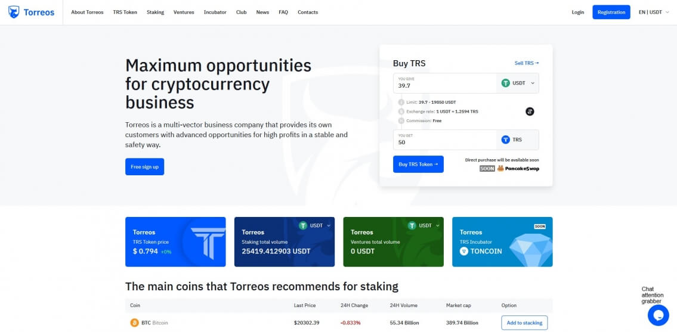Screen dimensions: 677x332
Task: Click the Limit info icon
Action: (401, 103)
